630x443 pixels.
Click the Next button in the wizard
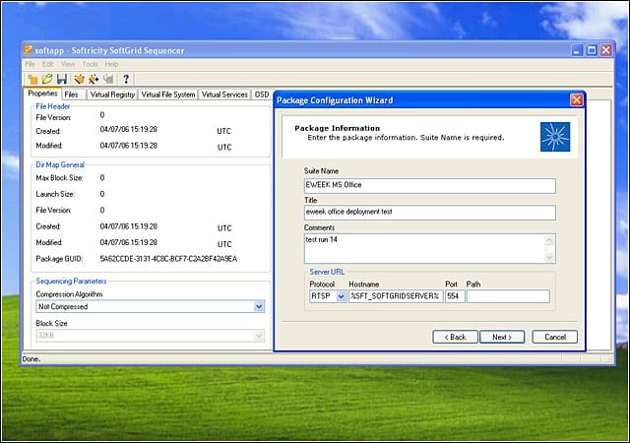pos(502,337)
